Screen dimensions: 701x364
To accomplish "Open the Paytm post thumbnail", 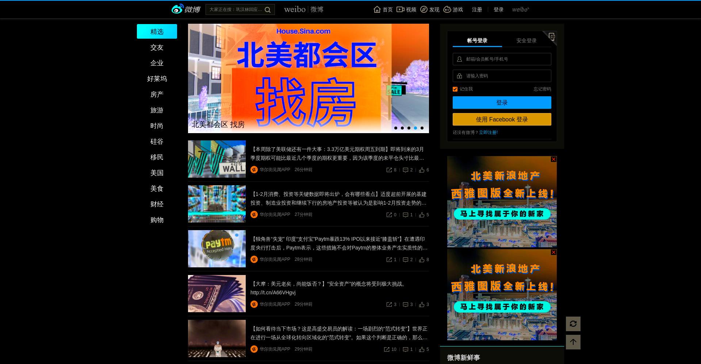I will (217, 249).
